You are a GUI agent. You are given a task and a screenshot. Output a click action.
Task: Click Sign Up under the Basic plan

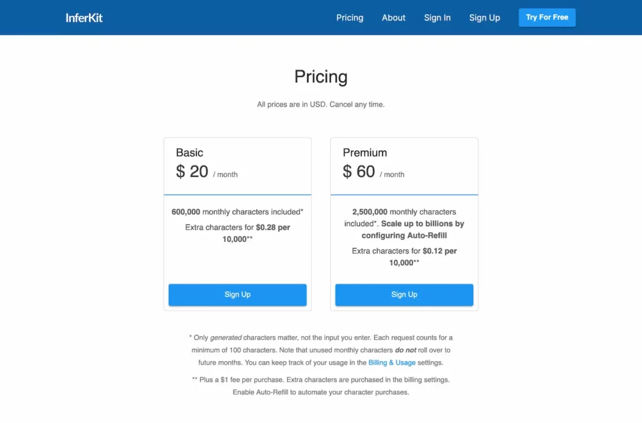[237, 295]
